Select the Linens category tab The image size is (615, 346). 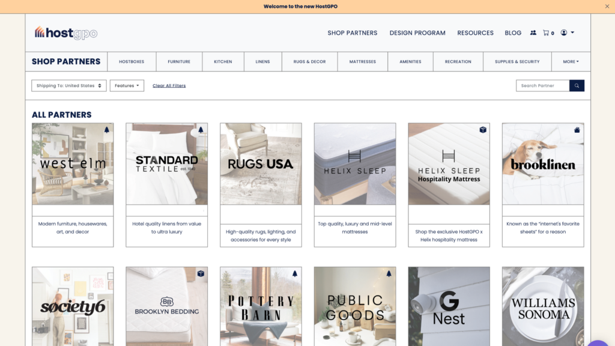263,62
